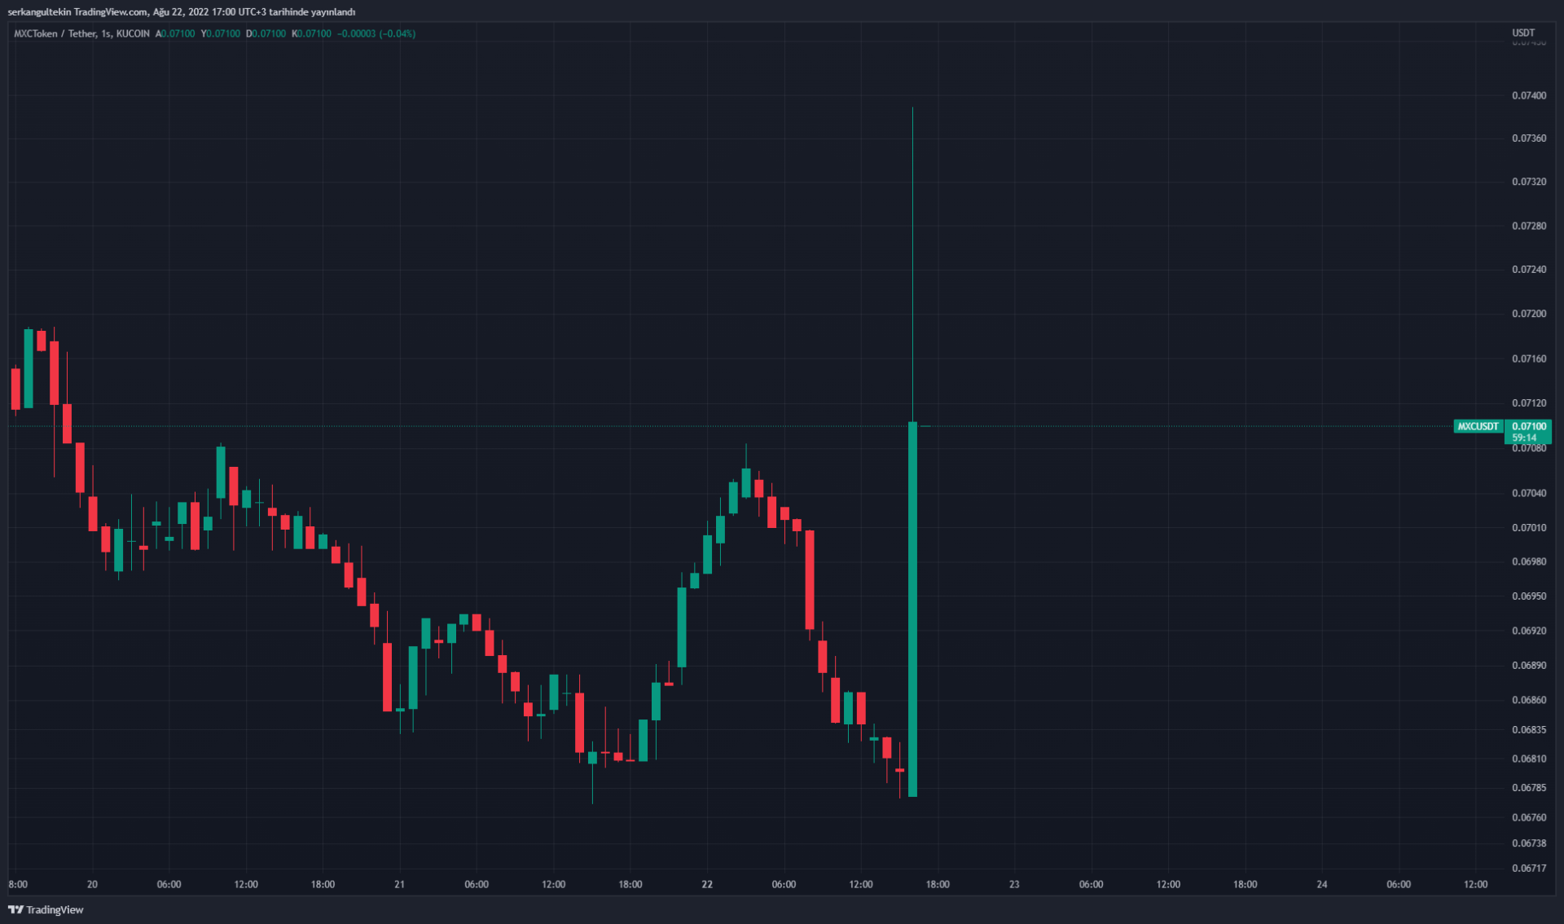Click the -0.00003 (-0.04%) change value
The width and height of the screenshot is (1564, 924).
point(376,33)
